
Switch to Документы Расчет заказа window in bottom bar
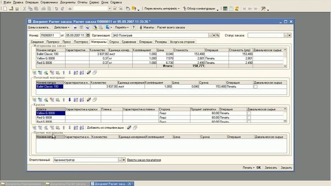[67, 184]
